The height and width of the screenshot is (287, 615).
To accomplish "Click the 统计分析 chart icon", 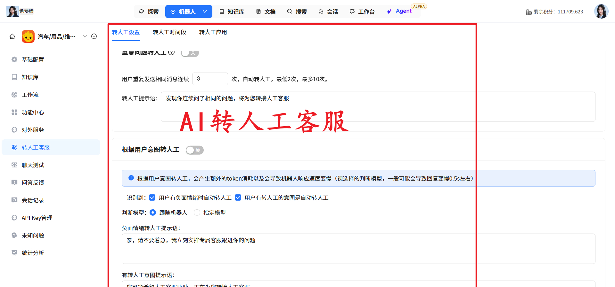I will coord(14,253).
